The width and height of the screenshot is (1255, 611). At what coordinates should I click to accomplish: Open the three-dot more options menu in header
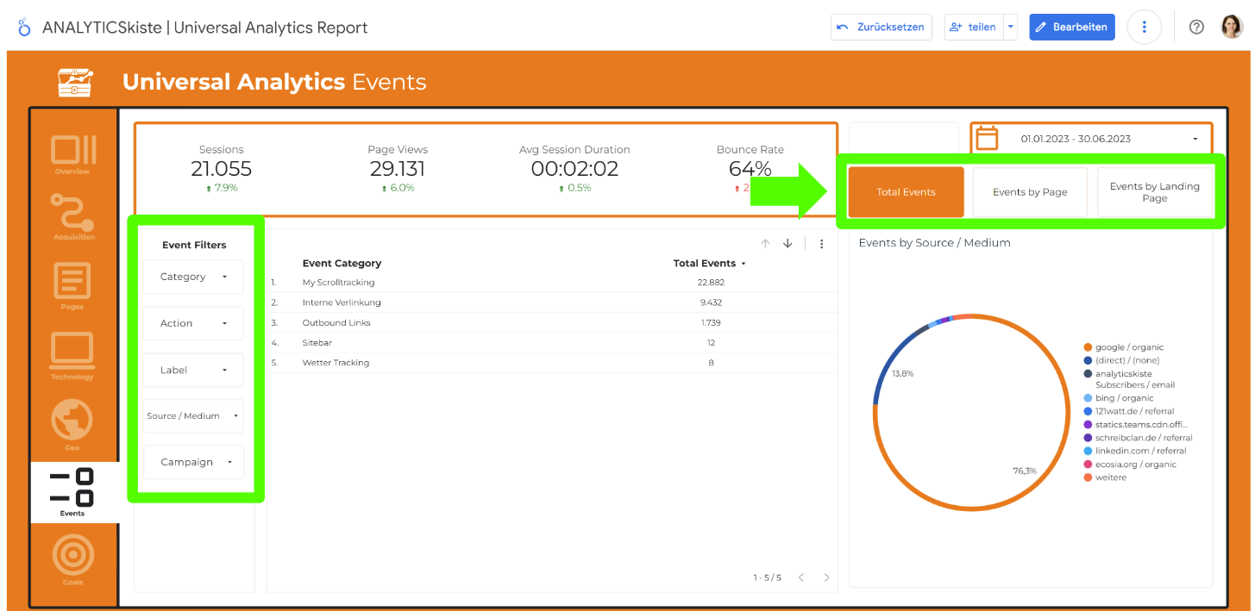(1144, 27)
